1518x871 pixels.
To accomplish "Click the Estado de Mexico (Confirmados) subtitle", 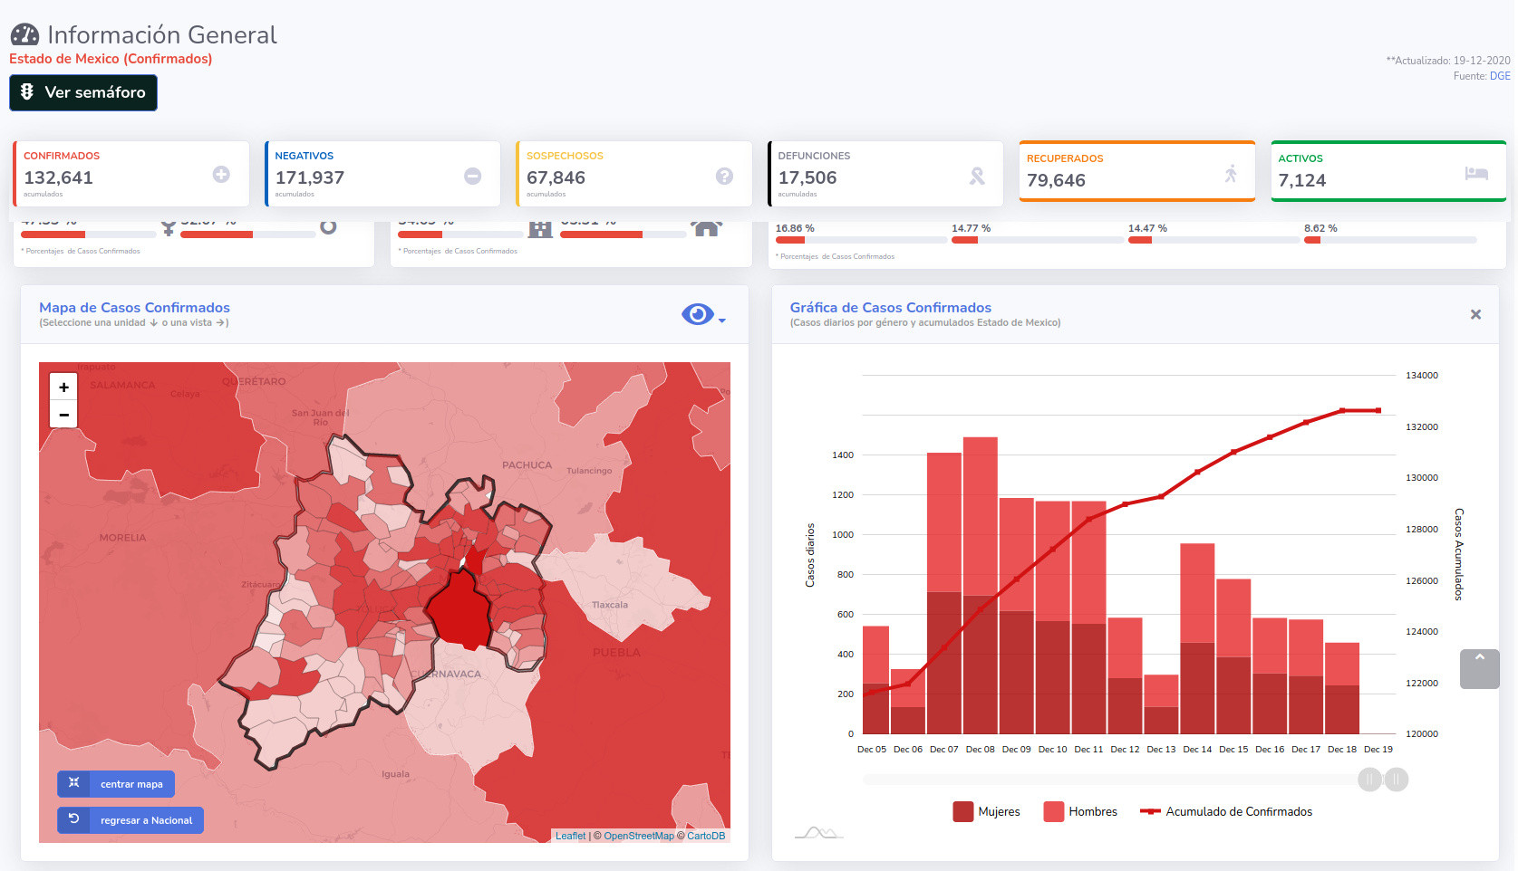I will point(111,59).
